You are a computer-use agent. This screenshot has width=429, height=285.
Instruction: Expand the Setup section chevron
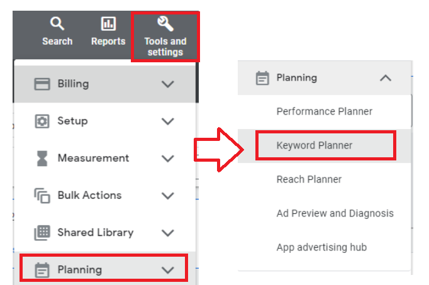coord(168,121)
